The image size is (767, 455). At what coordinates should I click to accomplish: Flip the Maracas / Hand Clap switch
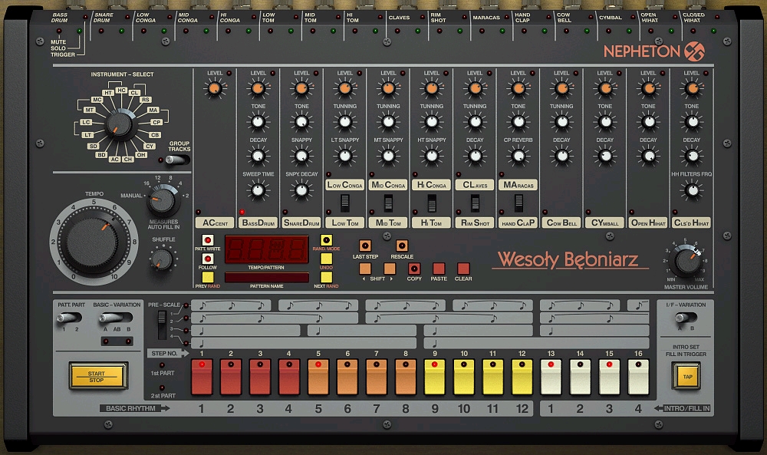(x=518, y=202)
